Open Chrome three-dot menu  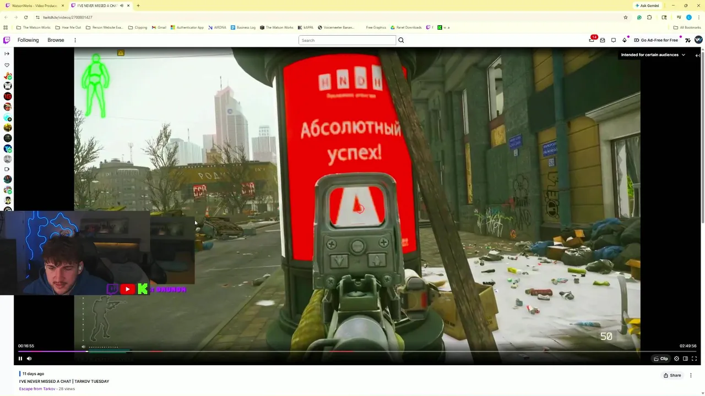click(699, 17)
